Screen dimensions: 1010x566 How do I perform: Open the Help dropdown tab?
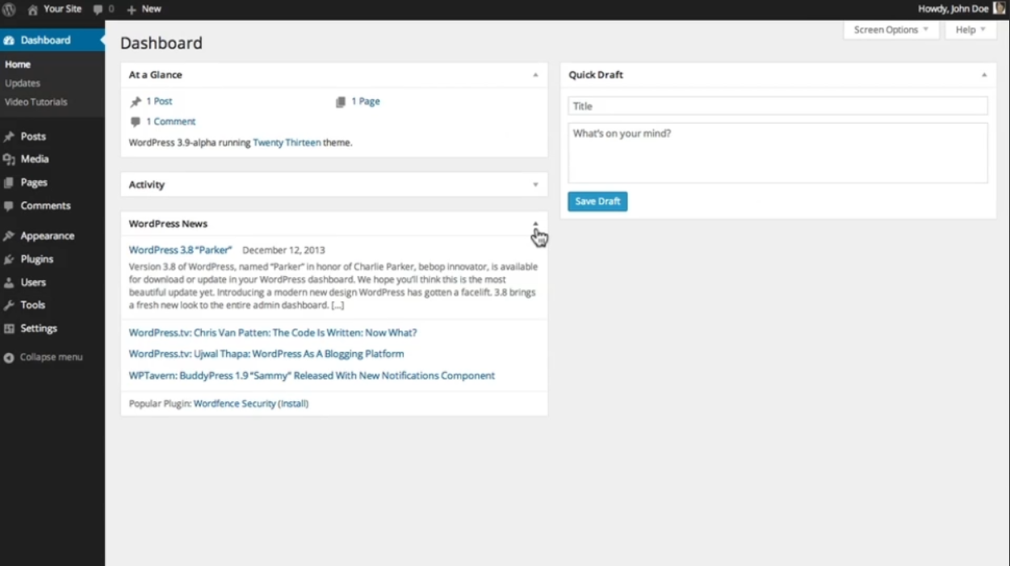coord(970,30)
